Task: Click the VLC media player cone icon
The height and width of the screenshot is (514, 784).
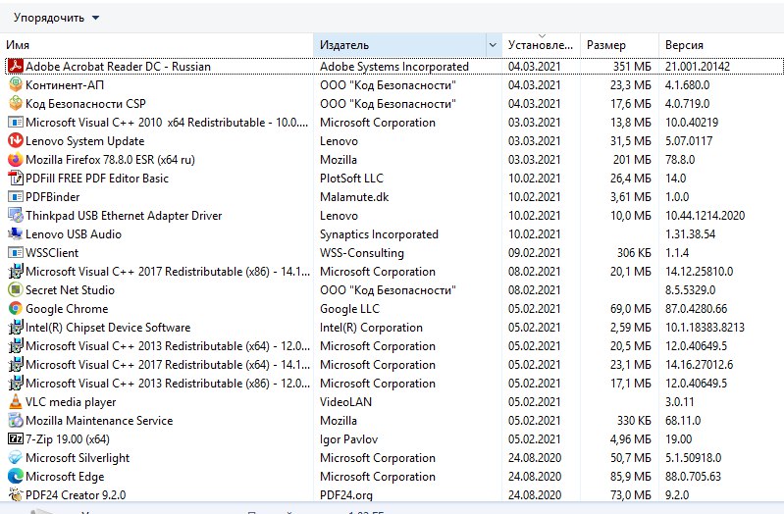Action: point(16,401)
